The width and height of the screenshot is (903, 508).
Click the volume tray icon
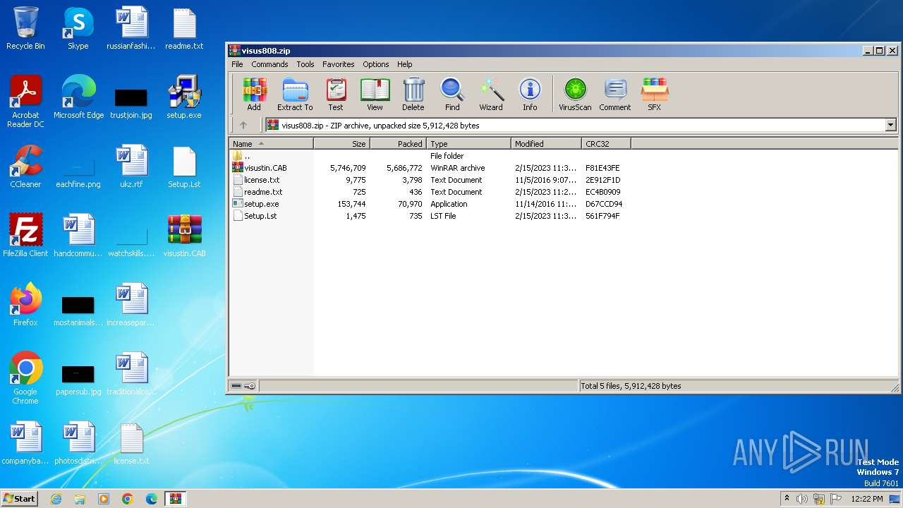802,499
